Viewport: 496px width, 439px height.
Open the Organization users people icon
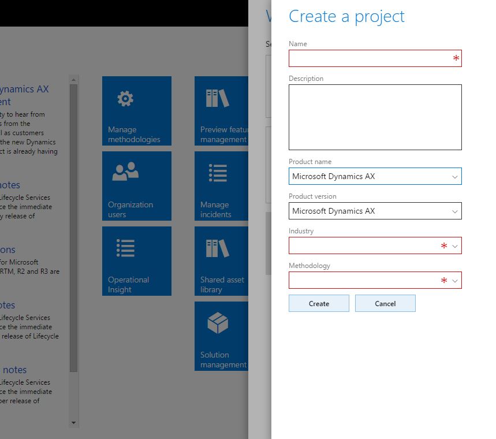[x=125, y=172]
